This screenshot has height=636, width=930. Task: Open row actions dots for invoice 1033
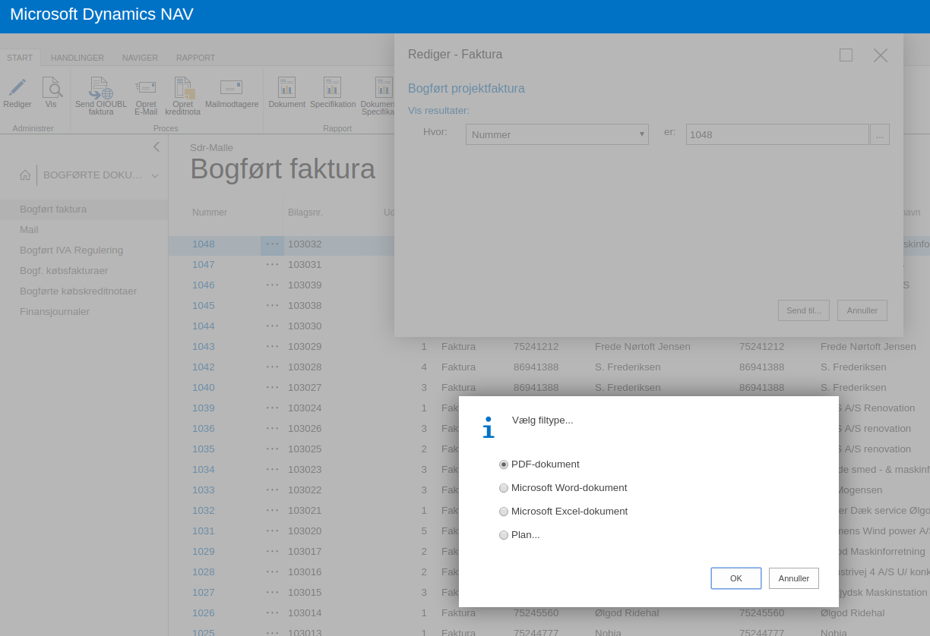pos(272,490)
